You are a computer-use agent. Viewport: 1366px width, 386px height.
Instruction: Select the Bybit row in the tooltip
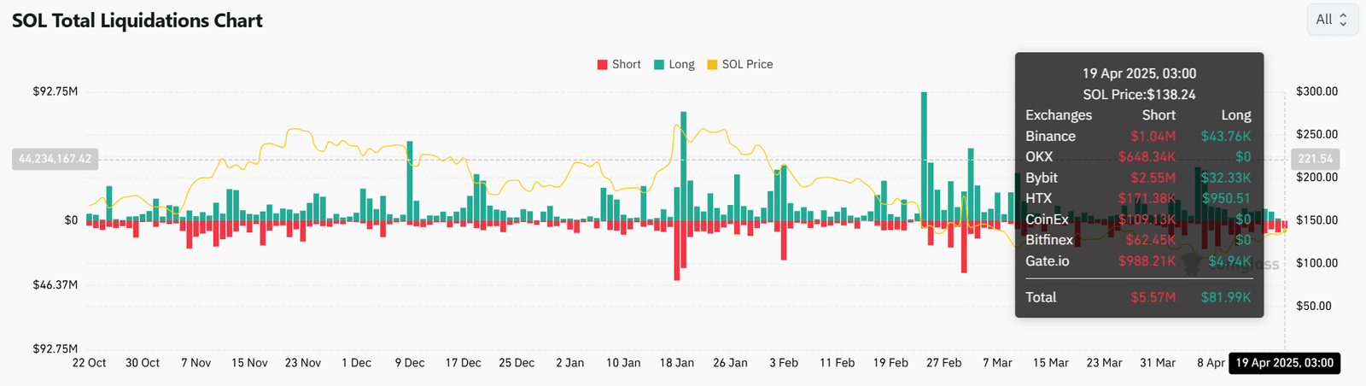1138,178
